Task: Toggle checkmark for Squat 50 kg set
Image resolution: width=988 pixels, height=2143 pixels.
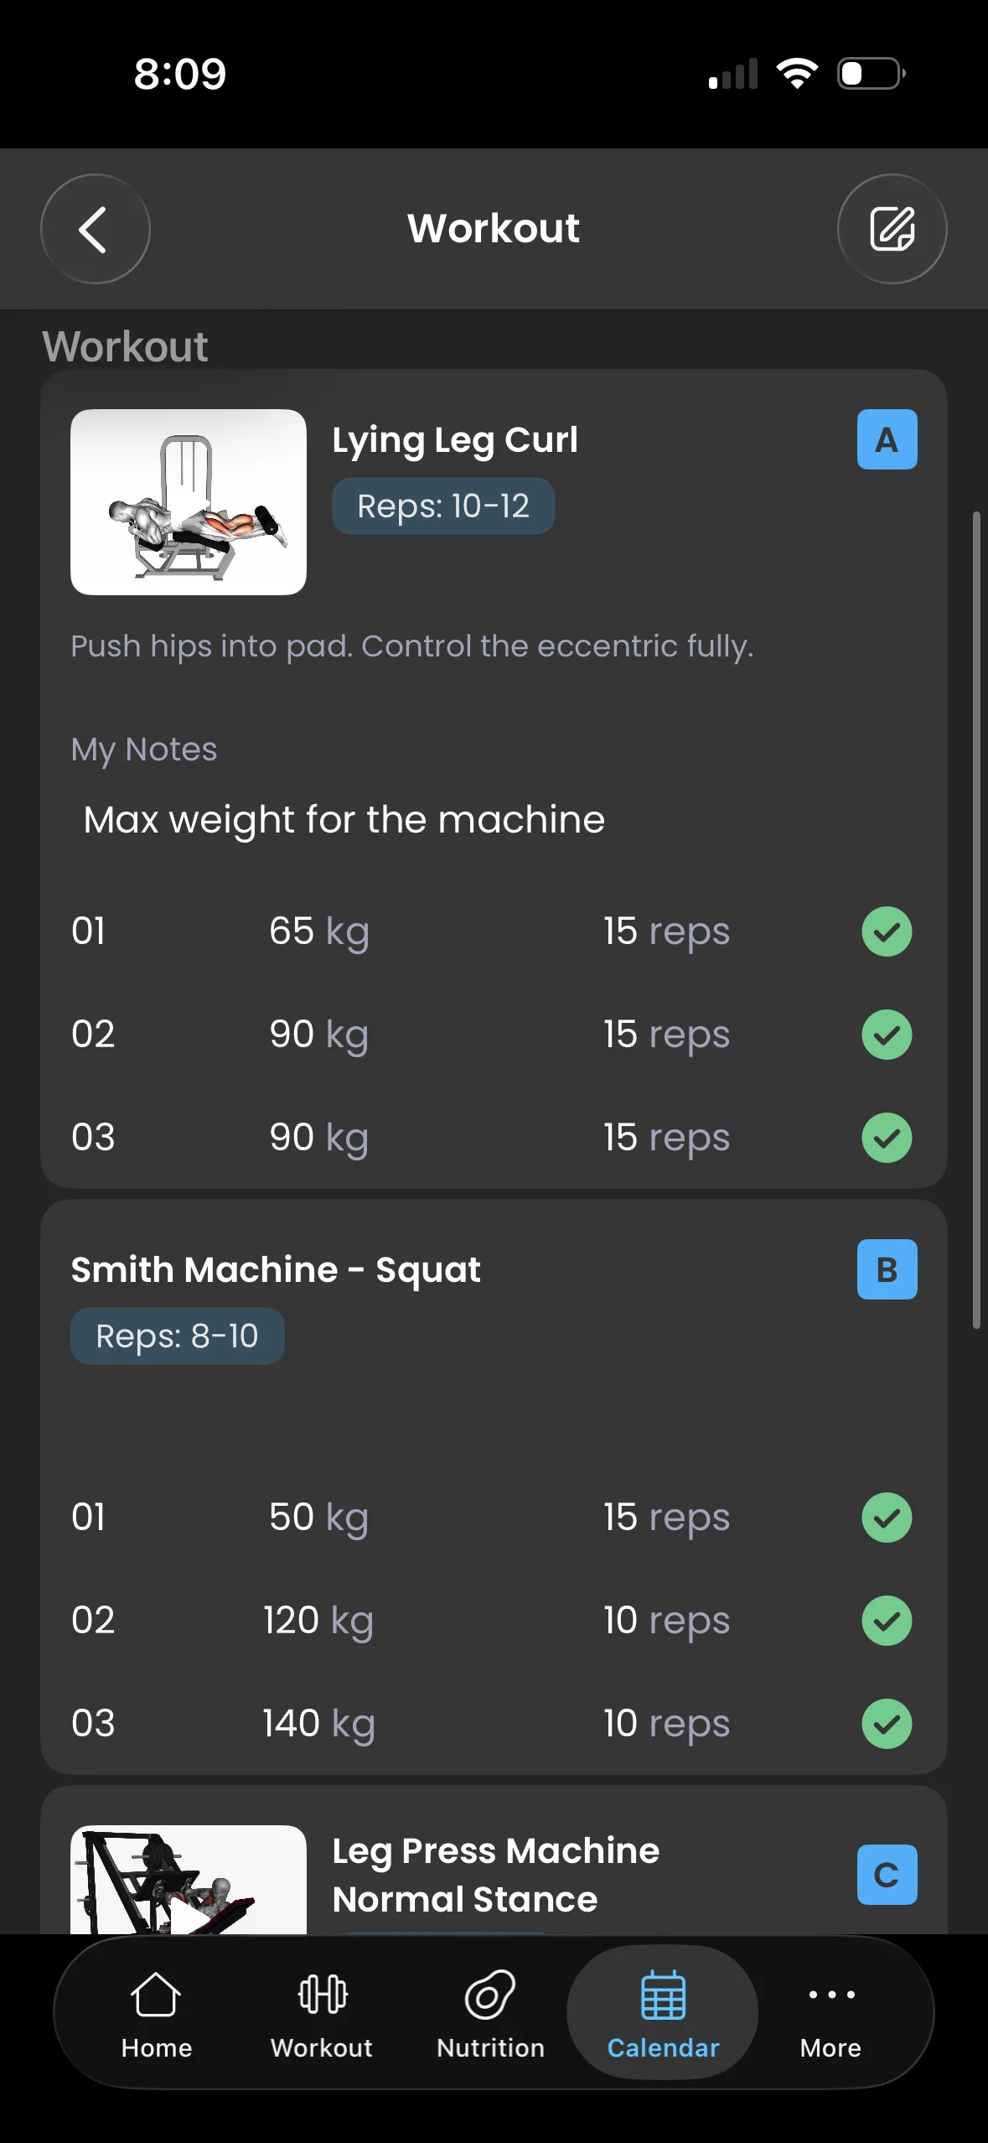Action: pos(887,1518)
